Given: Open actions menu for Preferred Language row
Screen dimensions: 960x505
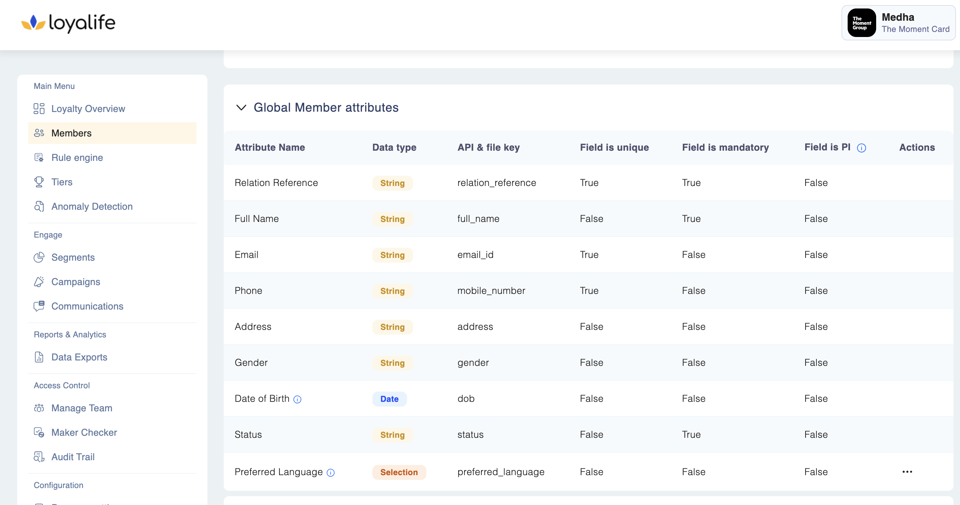Looking at the screenshot, I should pos(907,472).
